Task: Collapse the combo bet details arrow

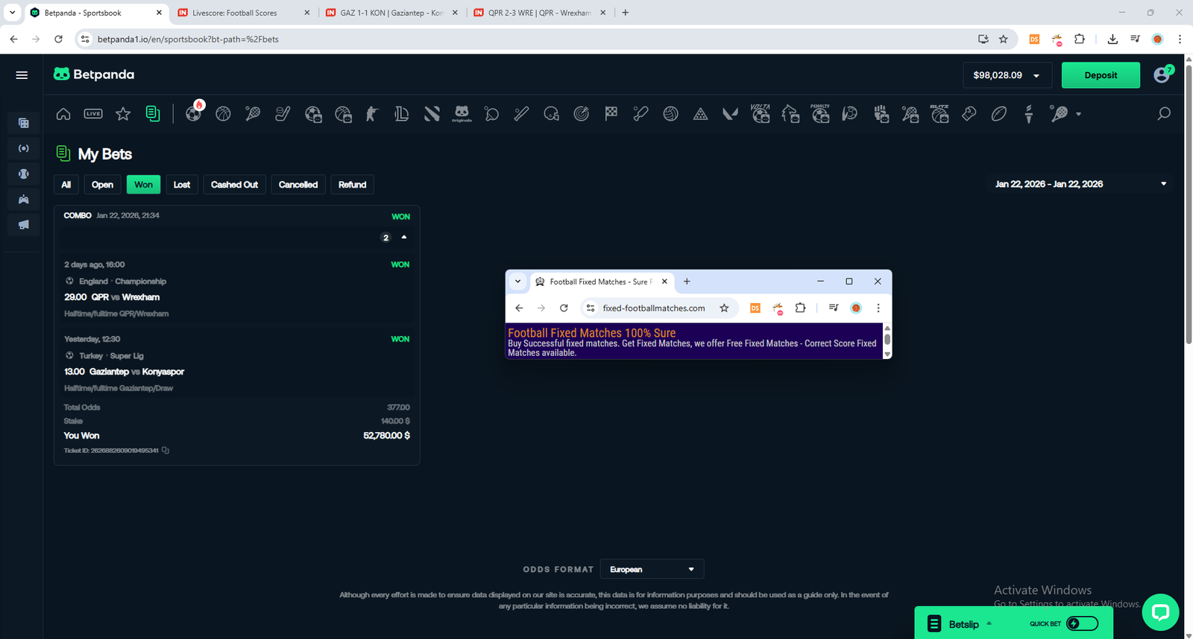Action: [404, 237]
